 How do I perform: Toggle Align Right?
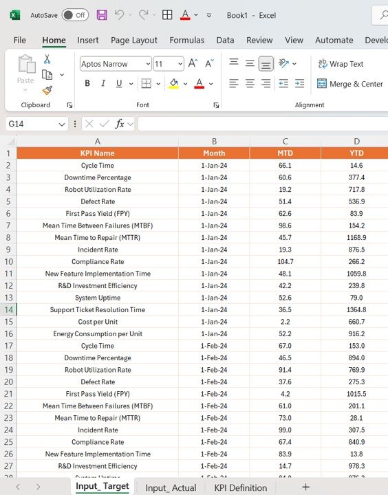(x=266, y=84)
